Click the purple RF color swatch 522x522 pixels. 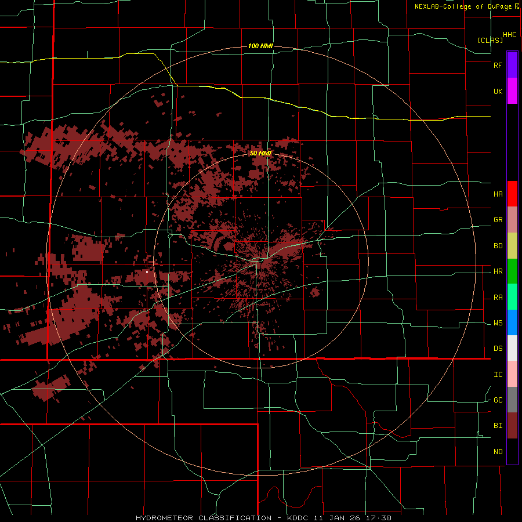click(x=512, y=65)
